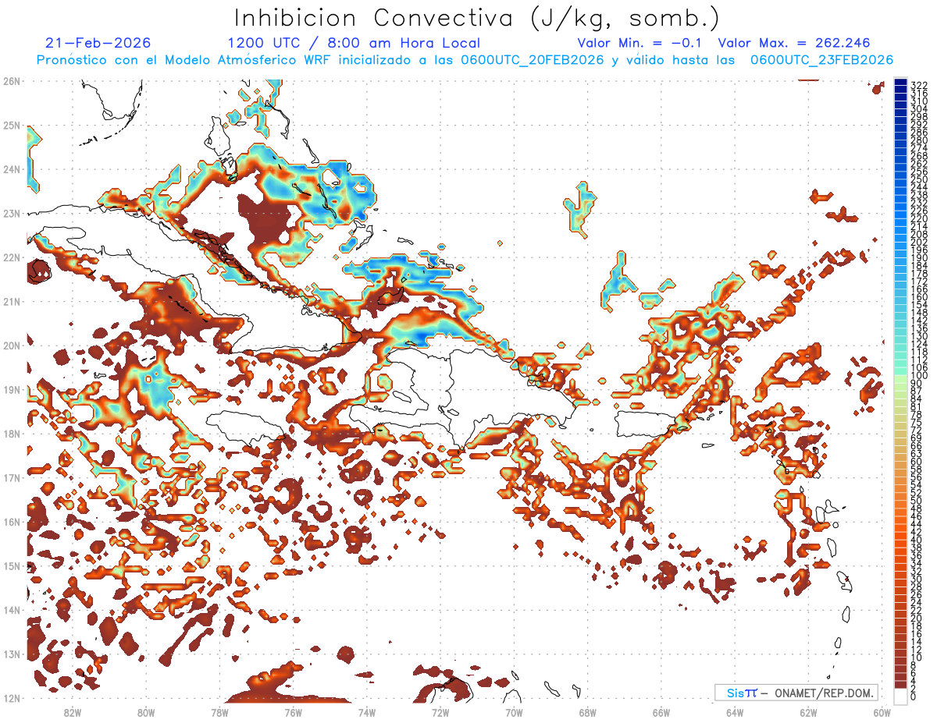
Task: Click the 'SisTT' logo text
Action: (741, 693)
